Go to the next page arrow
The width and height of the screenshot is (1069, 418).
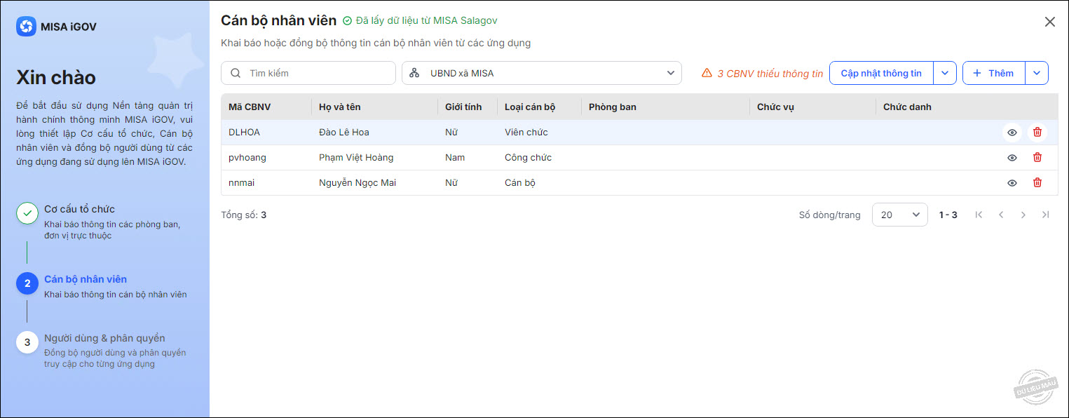1023,215
